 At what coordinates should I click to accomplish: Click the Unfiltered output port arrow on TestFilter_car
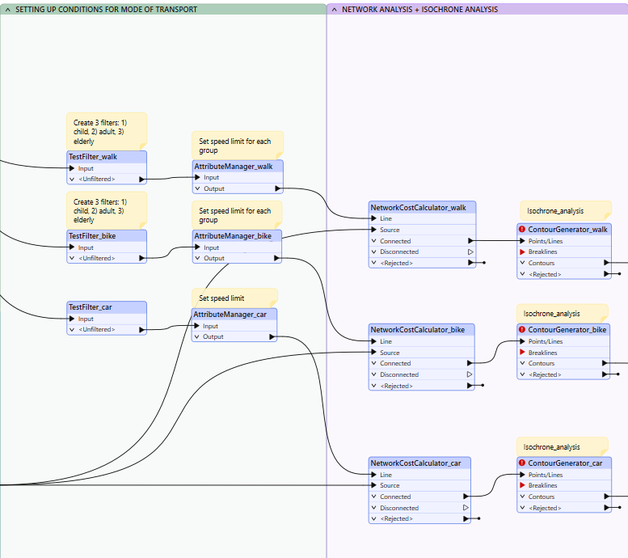click(x=141, y=329)
